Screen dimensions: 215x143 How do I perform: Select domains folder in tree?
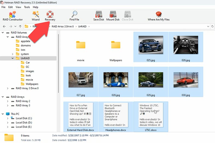click(26, 45)
